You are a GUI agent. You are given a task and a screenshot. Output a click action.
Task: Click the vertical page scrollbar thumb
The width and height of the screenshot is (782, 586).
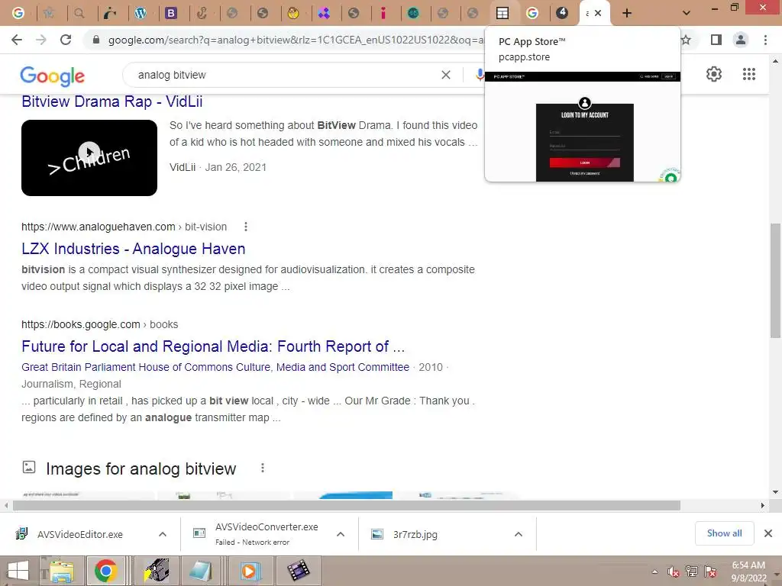click(x=776, y=280)
